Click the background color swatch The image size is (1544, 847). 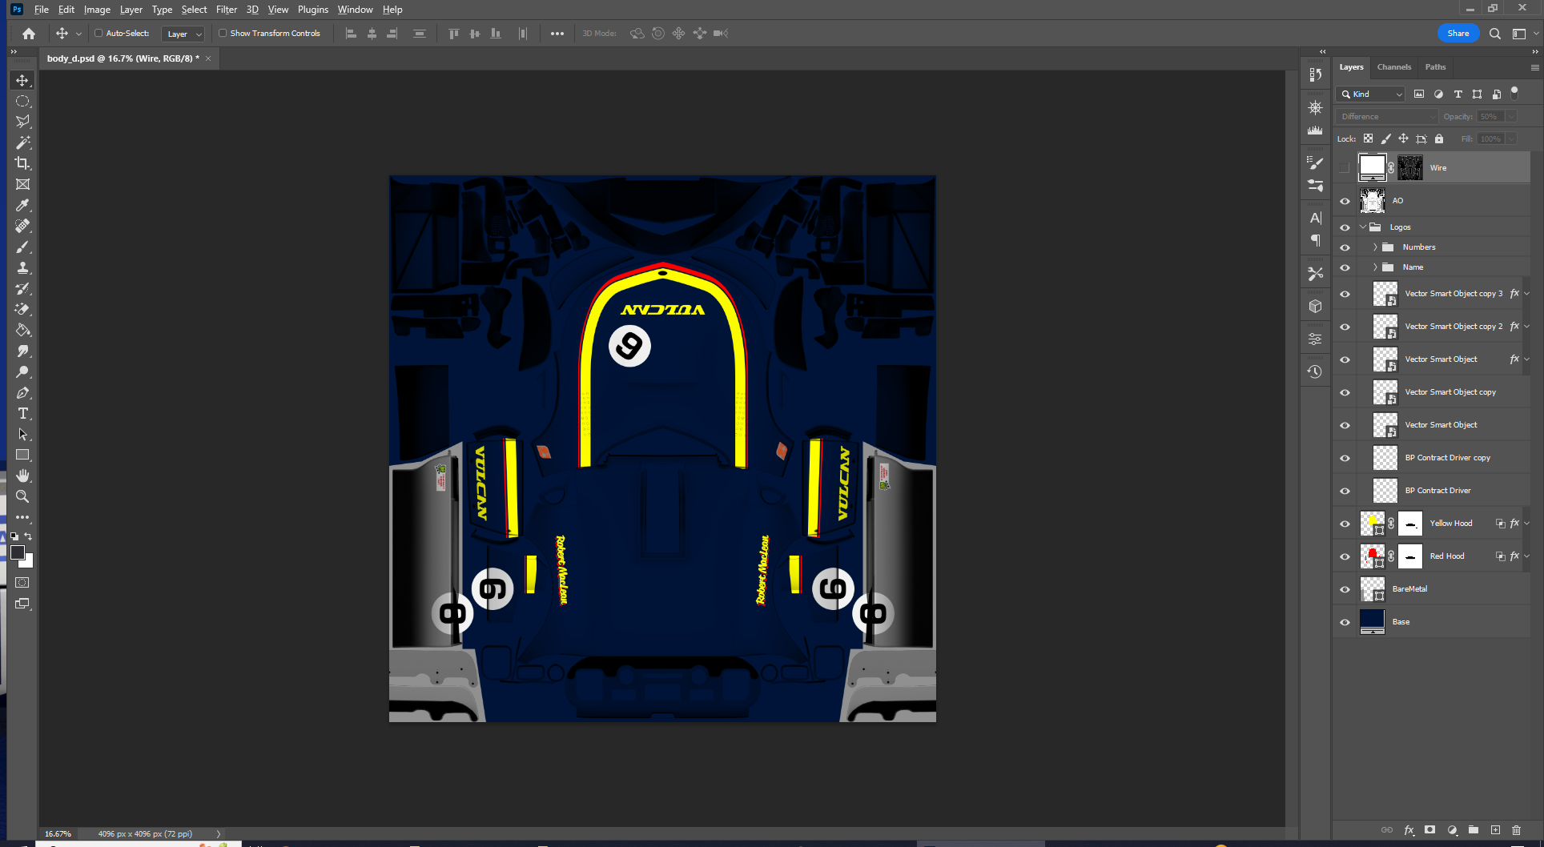click(28, 562)
